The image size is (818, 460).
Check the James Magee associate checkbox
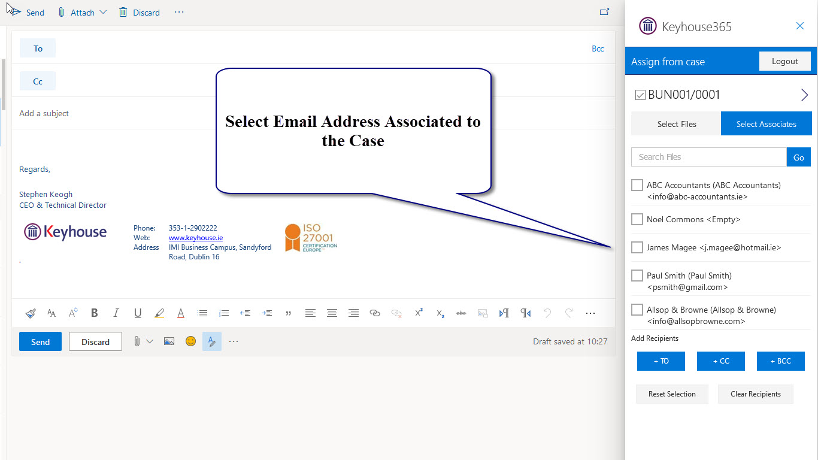point(637,247)
